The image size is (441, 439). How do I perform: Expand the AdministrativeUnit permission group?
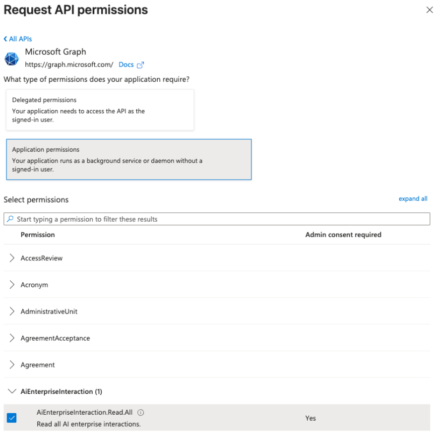[12, 312]
